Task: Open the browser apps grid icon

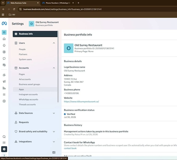Action: point(3,15)
